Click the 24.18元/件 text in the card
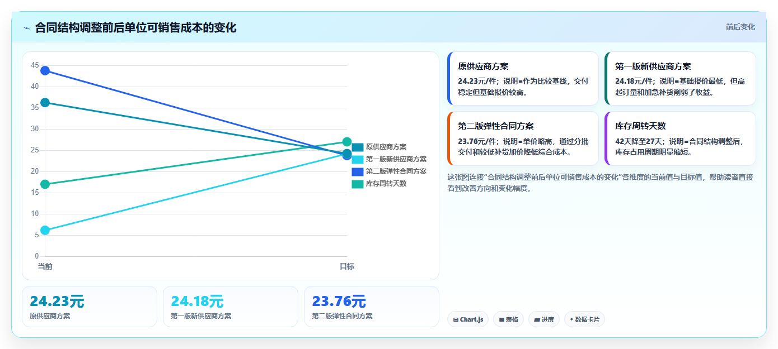Screen dimensions: 778x349 (635, 81)
